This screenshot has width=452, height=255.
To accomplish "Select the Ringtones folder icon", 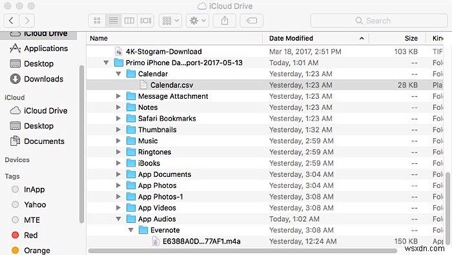I will pos(131,152).
